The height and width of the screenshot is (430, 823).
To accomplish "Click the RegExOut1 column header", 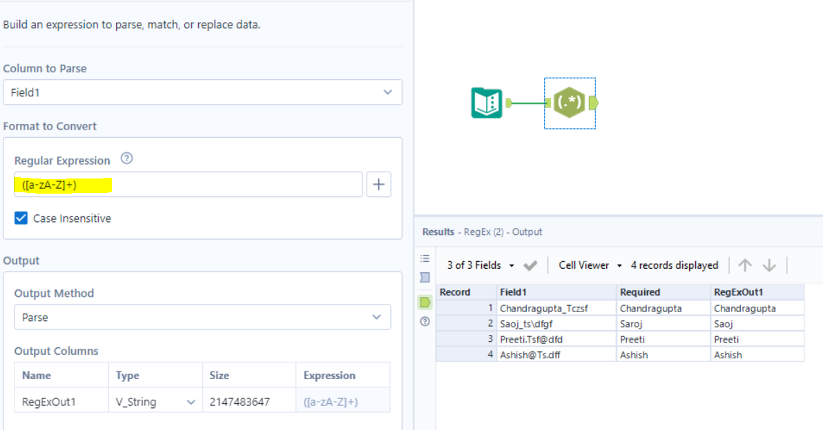I will pos(757,292).
